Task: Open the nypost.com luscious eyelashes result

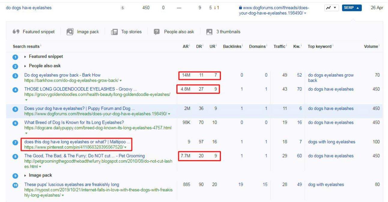Action: coord(71,185)
